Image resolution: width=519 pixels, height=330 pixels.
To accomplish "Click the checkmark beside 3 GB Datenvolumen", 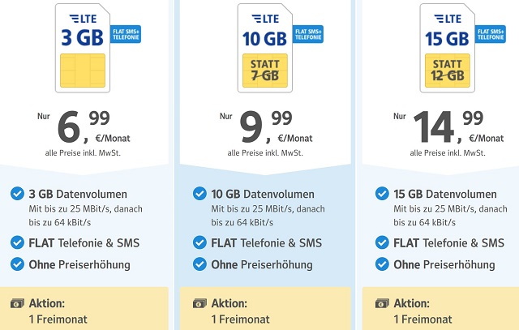I will pyautogui.click(x=16, y=194).
